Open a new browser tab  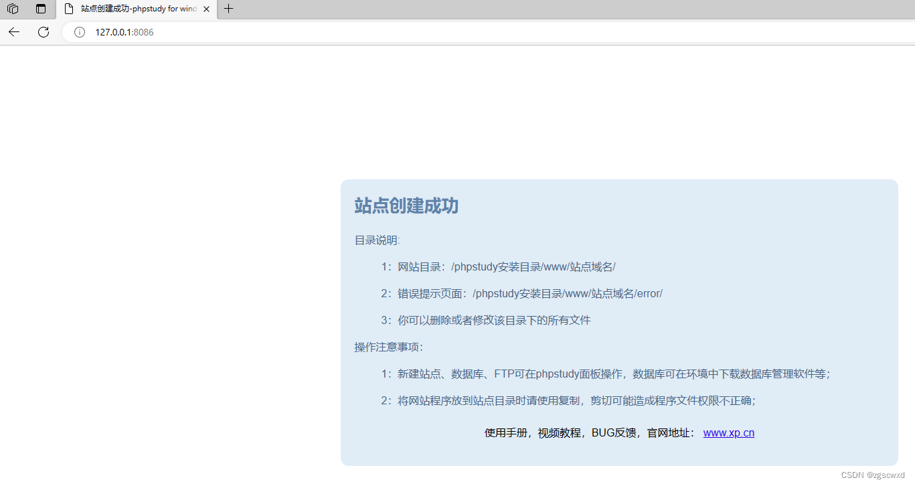tap(229, 9)
